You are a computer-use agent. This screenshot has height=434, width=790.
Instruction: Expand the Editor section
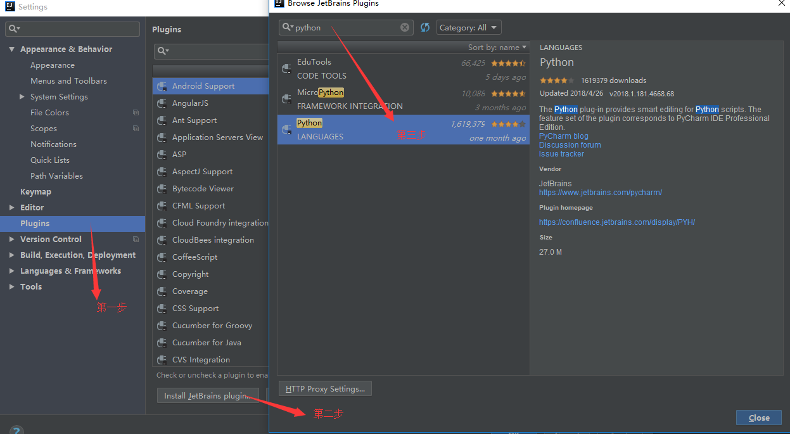pos(12,208)
